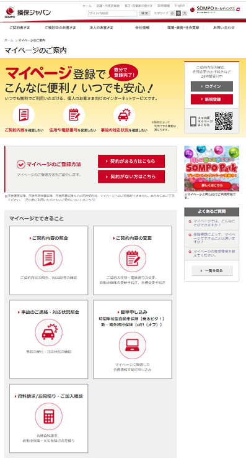Open the 採用情報 header link
This screenshot has width=246, height=458.
(164, 6)
